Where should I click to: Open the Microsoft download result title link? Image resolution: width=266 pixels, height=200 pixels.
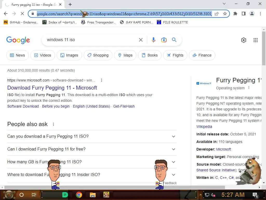click(52, 88)
